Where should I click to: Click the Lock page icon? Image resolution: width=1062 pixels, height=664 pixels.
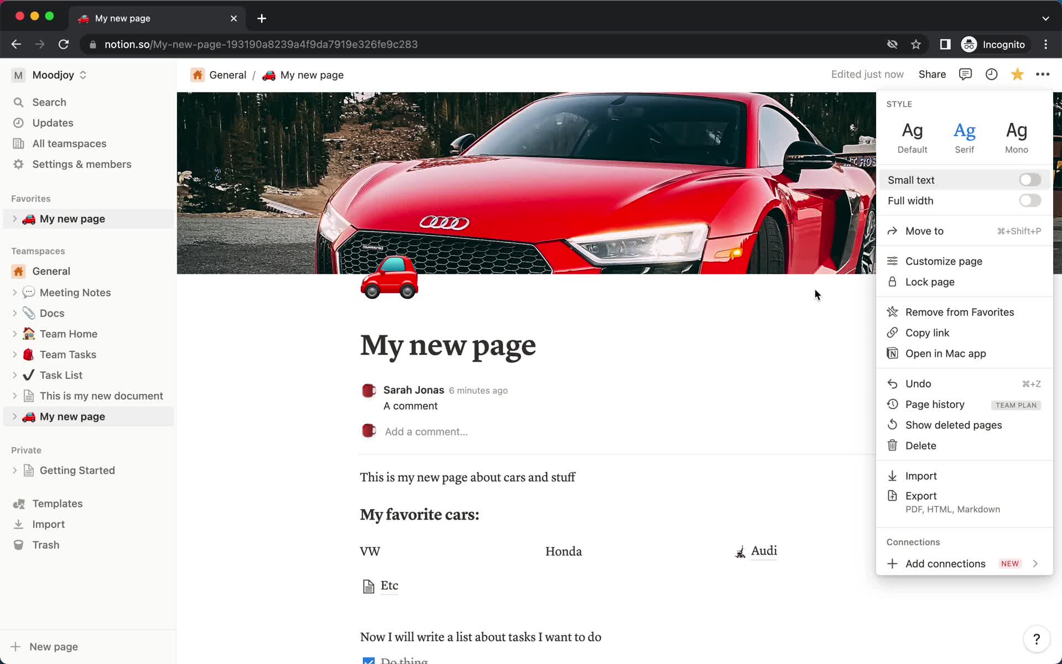(892, 282)
